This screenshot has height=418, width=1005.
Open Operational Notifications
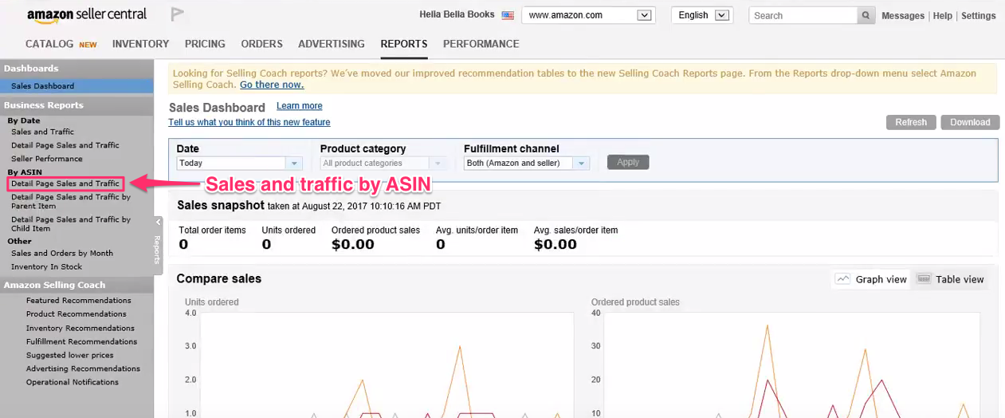(73, 382)
